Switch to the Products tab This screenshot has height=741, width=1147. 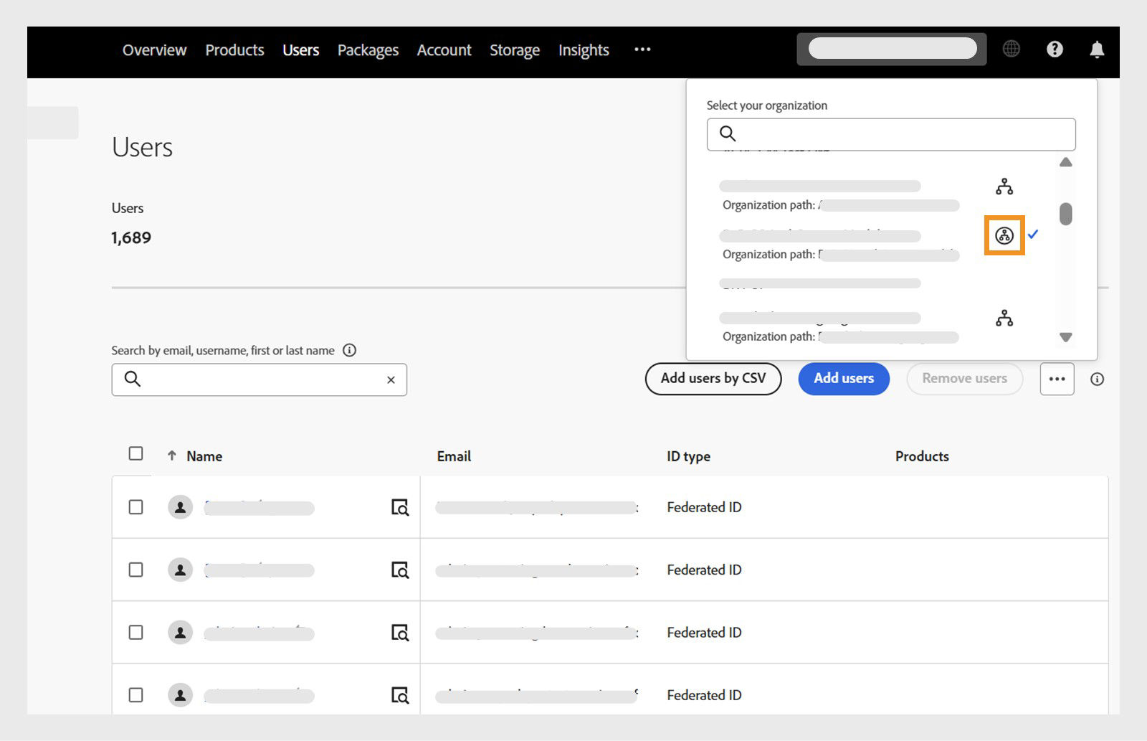coord(234,50)
